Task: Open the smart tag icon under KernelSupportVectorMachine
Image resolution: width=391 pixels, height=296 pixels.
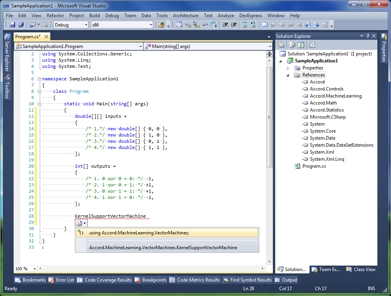Action: point(81,223)
